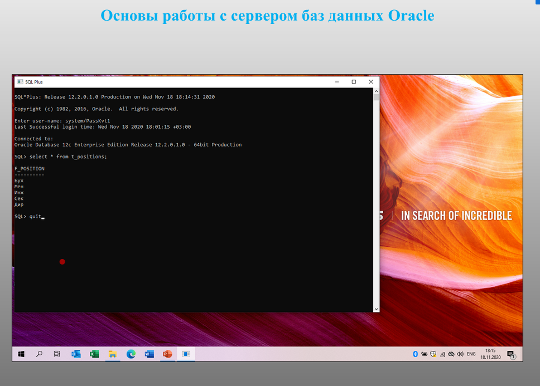Switch to PowerPoint in the taskbar
The image size is (540, 386).
(x=167, y=354)
